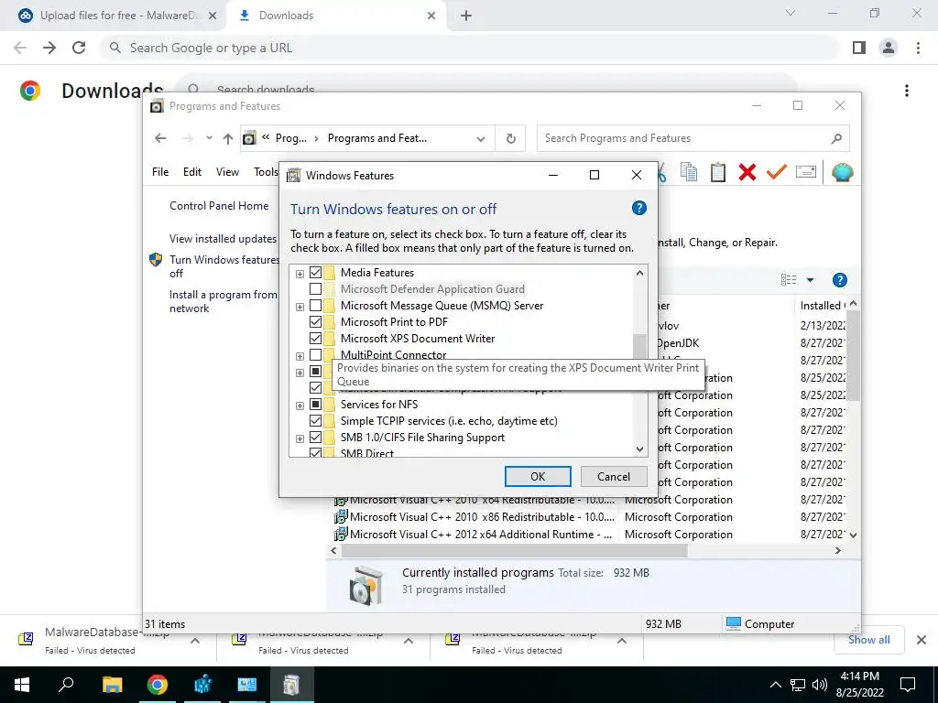The width and height of the screenshot is (938, 703).
Task: Open the Tools menu
Action: tap(266, 171)
